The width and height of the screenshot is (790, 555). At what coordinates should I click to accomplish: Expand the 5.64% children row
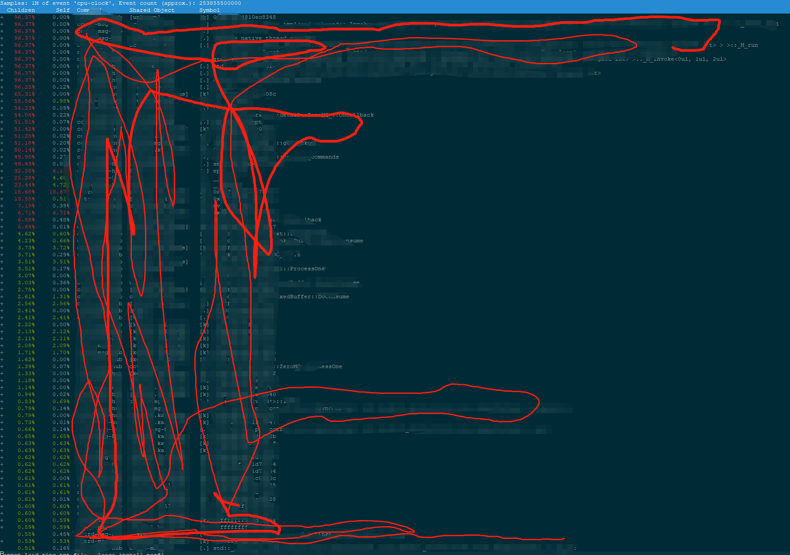coord(2,227)
